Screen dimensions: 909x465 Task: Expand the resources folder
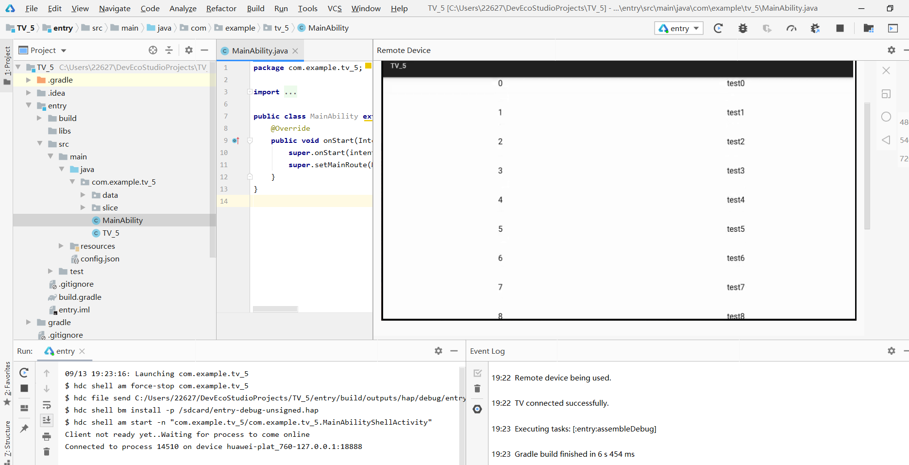pos(61,246)
